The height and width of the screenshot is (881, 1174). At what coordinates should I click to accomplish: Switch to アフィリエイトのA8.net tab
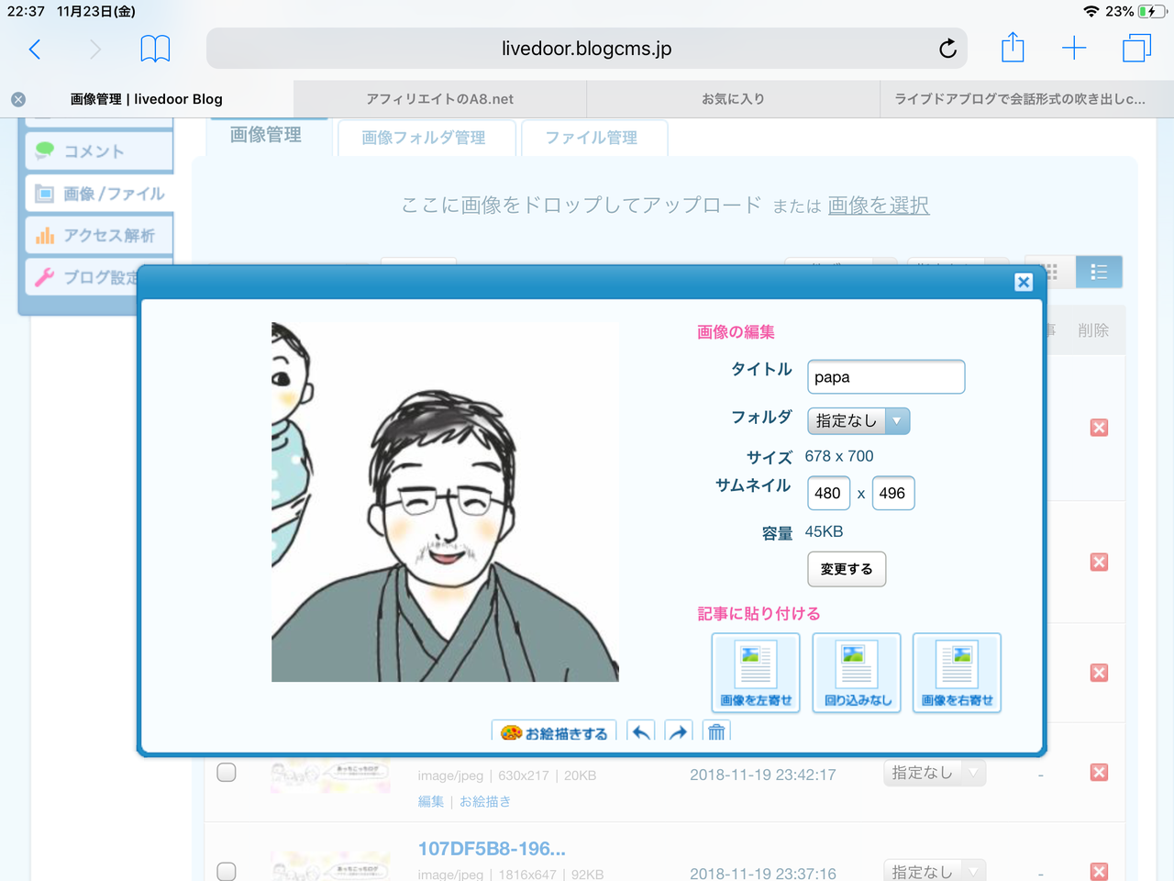pos(440,99)
